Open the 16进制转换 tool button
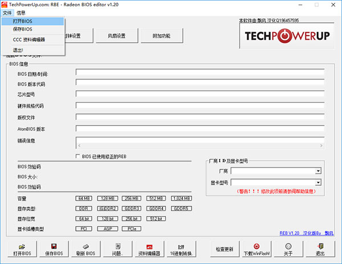The image size is (342, 264). 181,249
